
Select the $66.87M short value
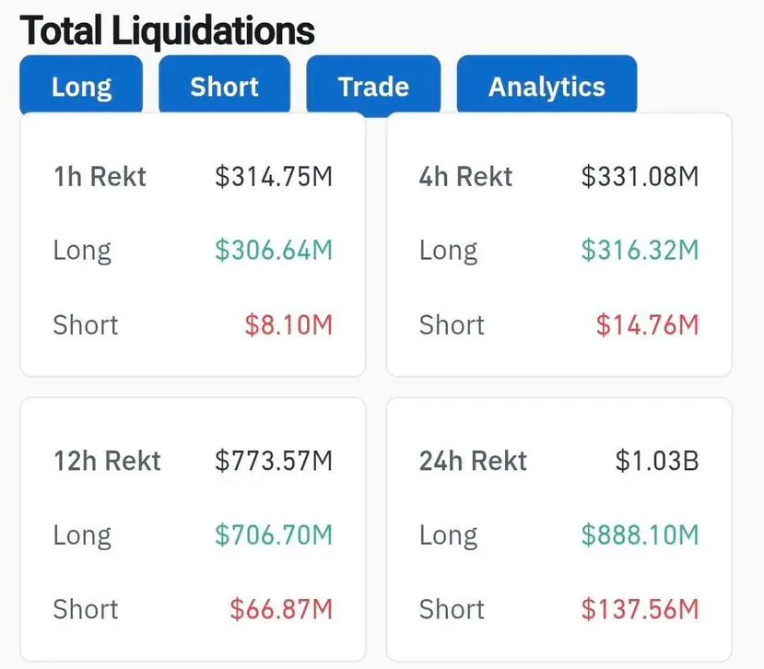point(281,609)
